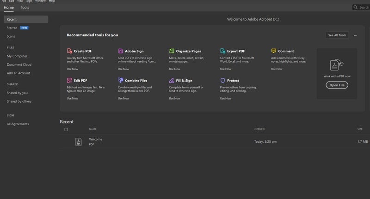This screenshot has width=370, height=199.
Task: Click the Edit PDF tool icon
Action: (x=69, y=80)
